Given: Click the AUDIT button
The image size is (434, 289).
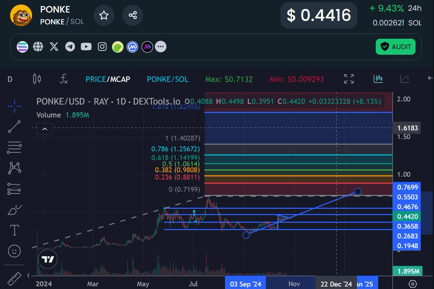Looking at the screenshot, I should (396, 47).
